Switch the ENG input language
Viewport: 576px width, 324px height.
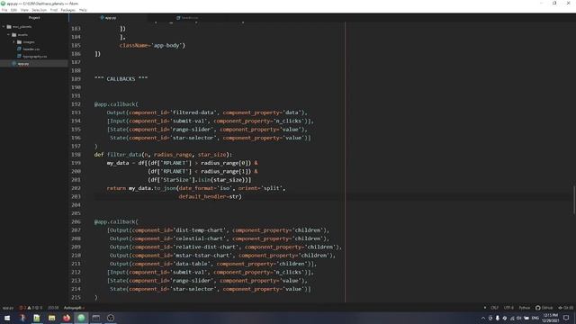(535, 318)
